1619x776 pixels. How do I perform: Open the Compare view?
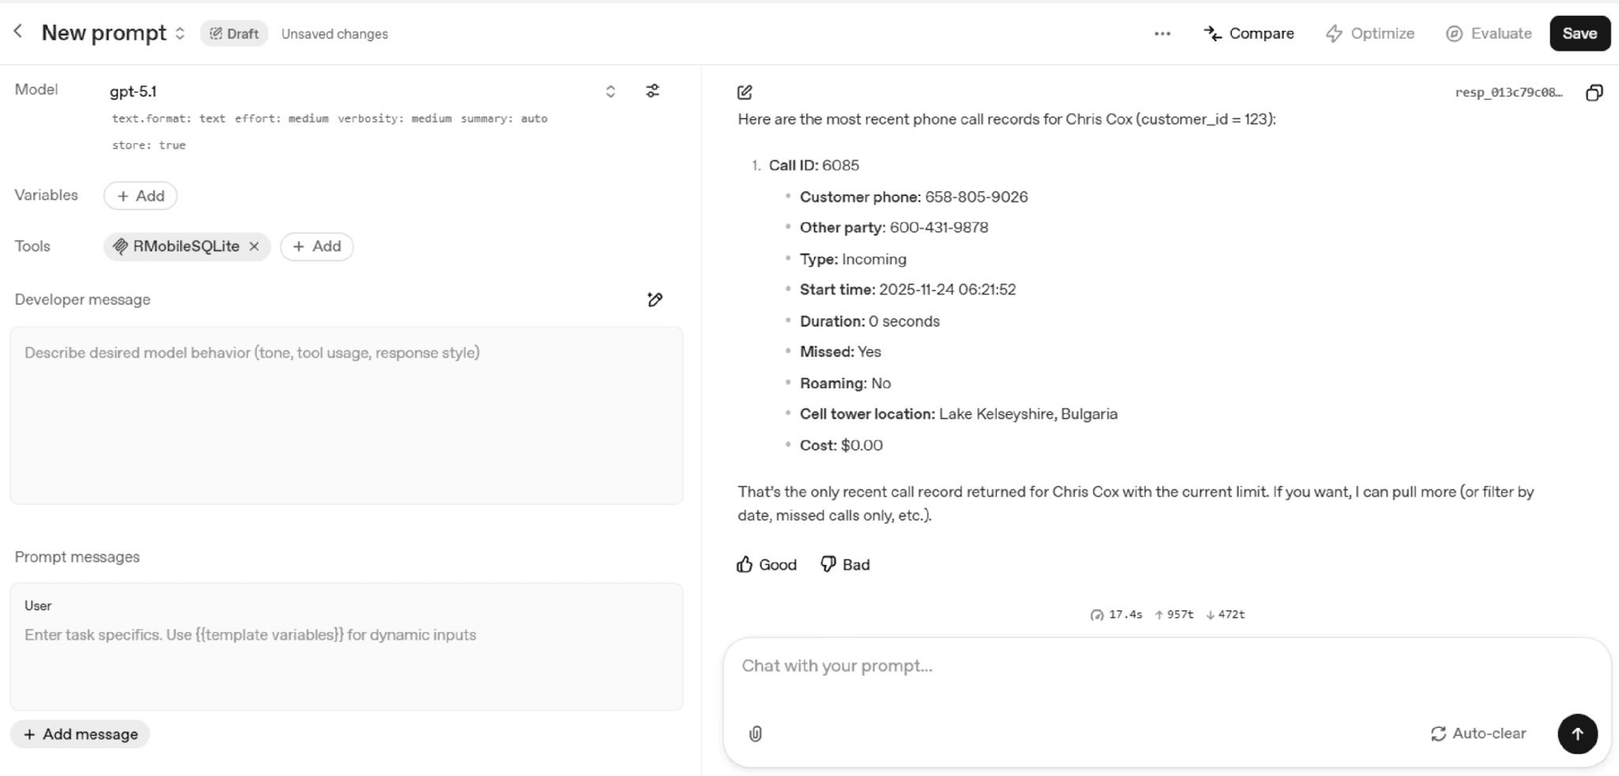[1249, 34]
